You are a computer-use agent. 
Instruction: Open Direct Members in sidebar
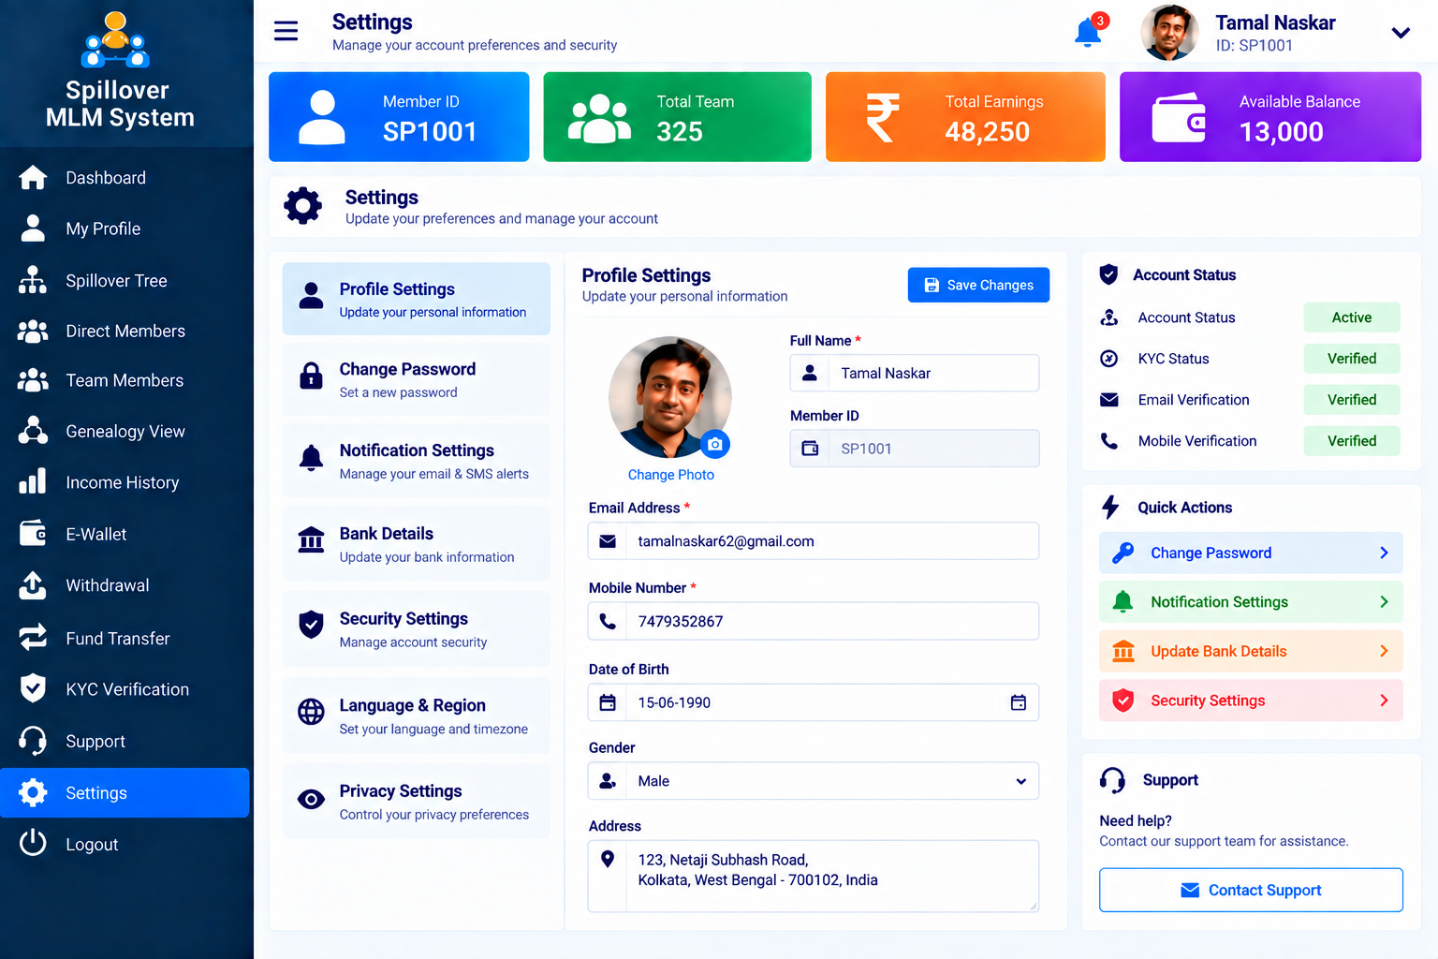point(125,331)
